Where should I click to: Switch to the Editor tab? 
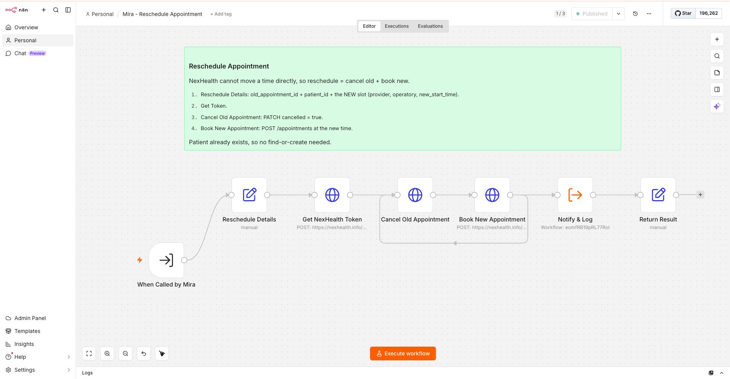tap(369, 26)
